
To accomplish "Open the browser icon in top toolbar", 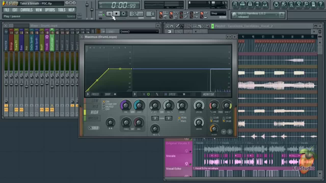I will point(257,4).
